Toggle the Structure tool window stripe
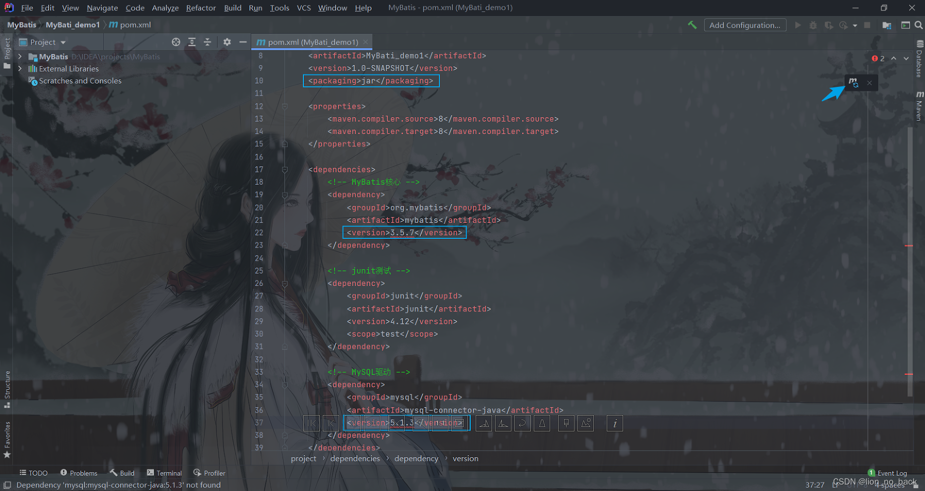The image size is (925, 491). [7, 390]
